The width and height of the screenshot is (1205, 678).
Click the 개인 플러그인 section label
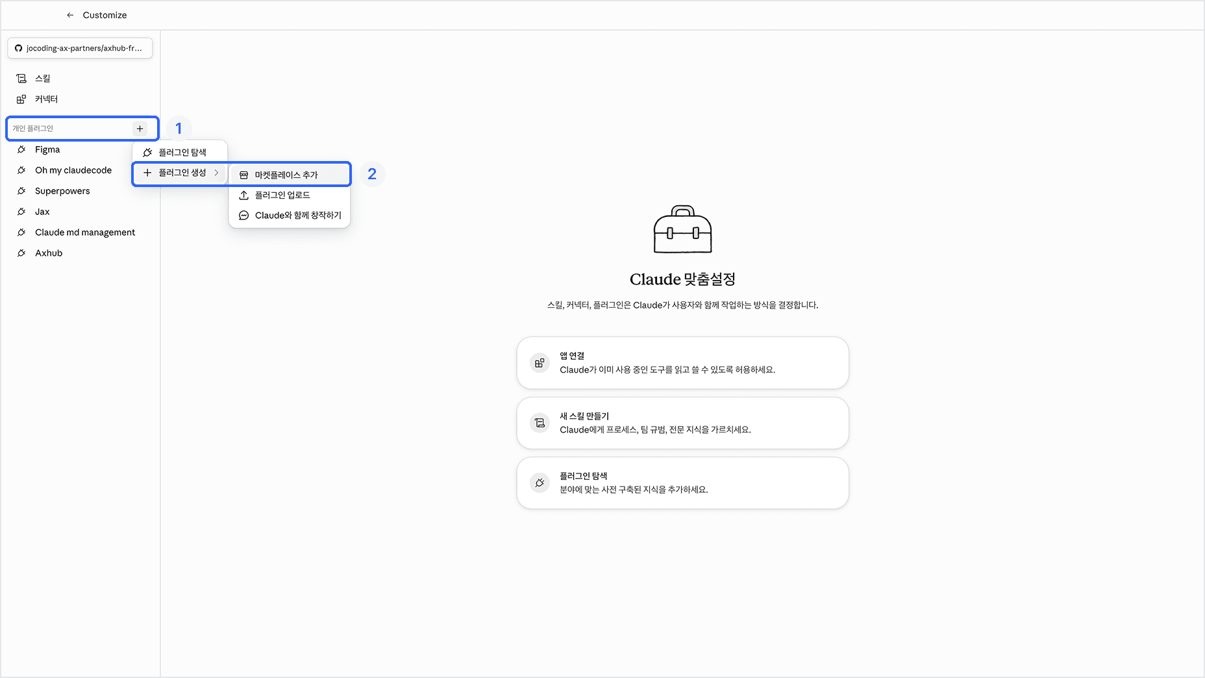[32, 129]
